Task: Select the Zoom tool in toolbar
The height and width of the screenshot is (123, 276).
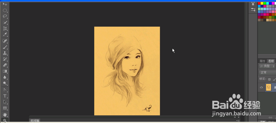Action: tap(5, 120)
